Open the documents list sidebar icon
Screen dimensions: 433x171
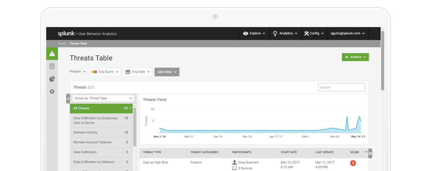52,66
